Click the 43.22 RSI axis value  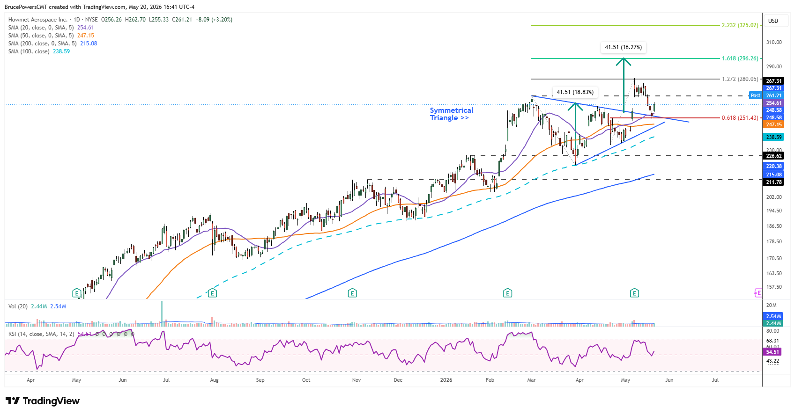(773, 361)
